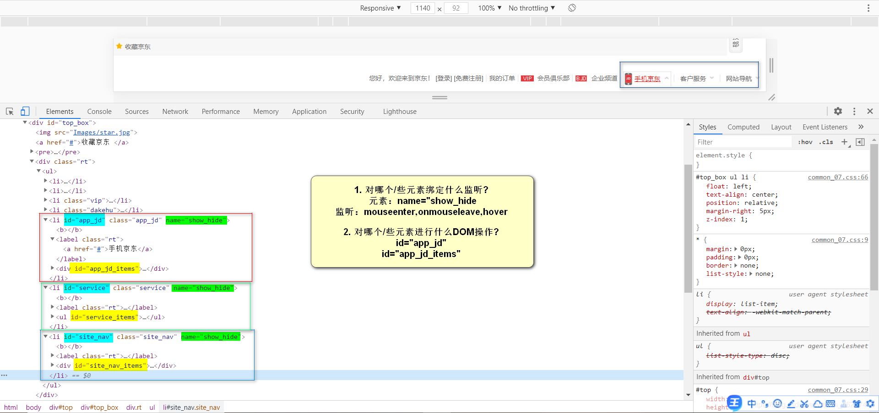Open IME skin shirt icon
This screenshot has height=413, width=879.
coord(857,404)
